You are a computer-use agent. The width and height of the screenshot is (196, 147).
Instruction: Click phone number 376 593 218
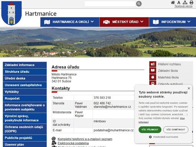coord(102,98)
